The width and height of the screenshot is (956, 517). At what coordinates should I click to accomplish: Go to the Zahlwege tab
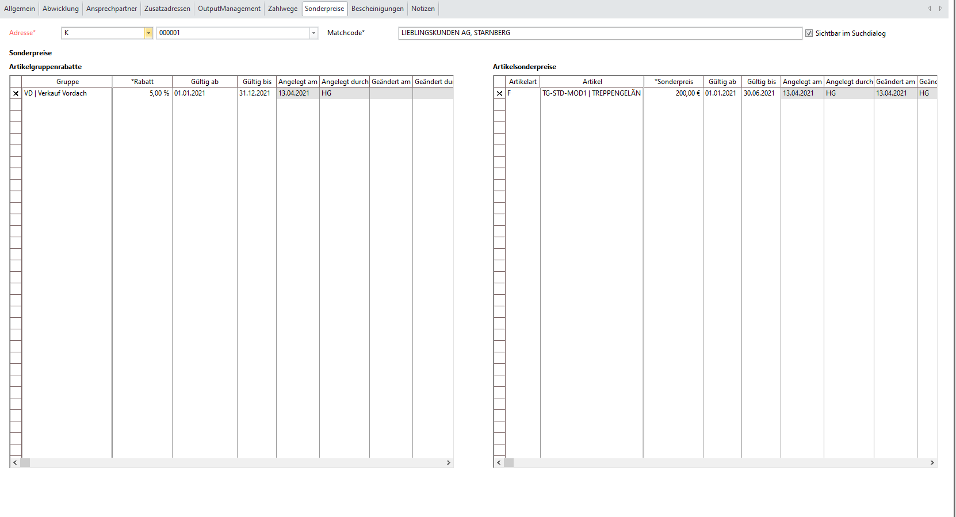282,9
